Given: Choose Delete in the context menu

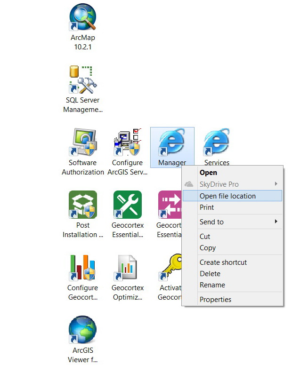Looking at the screenshot, I should pyautogui.click(x=232, y=274).
